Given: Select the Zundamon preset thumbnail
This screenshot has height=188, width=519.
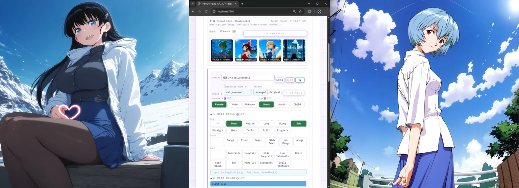Looking at the screenshot, I should click(x=222, y=50).
